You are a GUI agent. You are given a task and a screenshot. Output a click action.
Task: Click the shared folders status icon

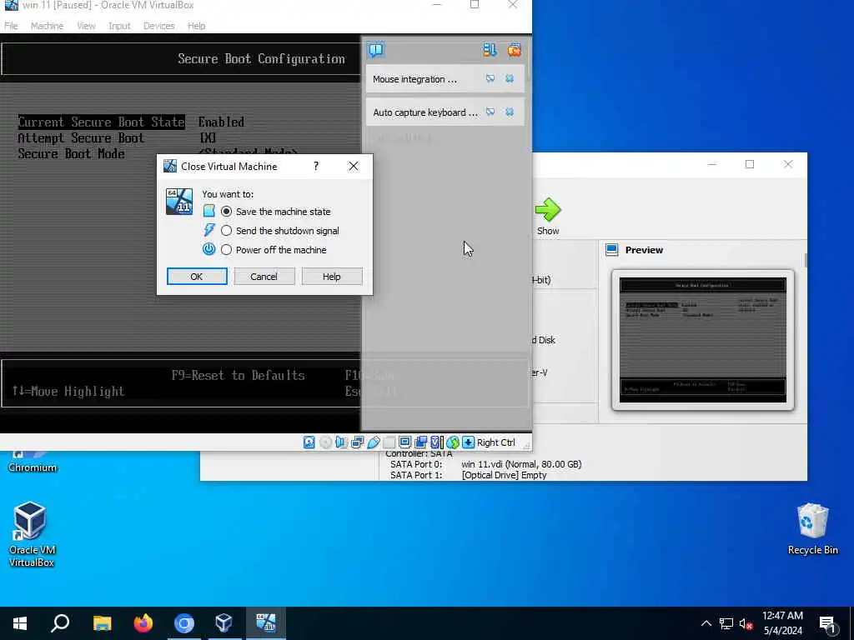click(x=389, y=442)
